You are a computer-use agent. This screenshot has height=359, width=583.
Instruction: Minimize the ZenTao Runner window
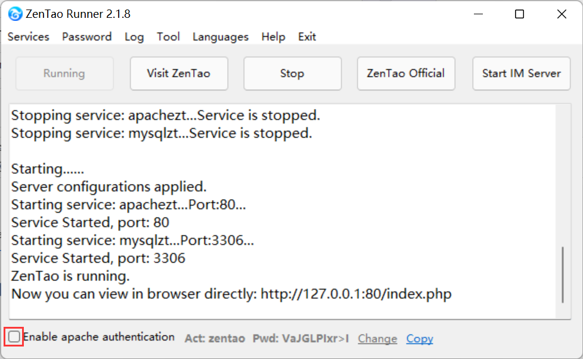point(479,14)
